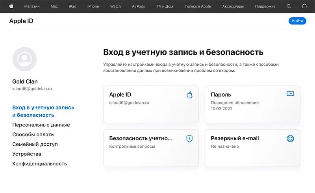Go to Устройства section

[27, 154]
